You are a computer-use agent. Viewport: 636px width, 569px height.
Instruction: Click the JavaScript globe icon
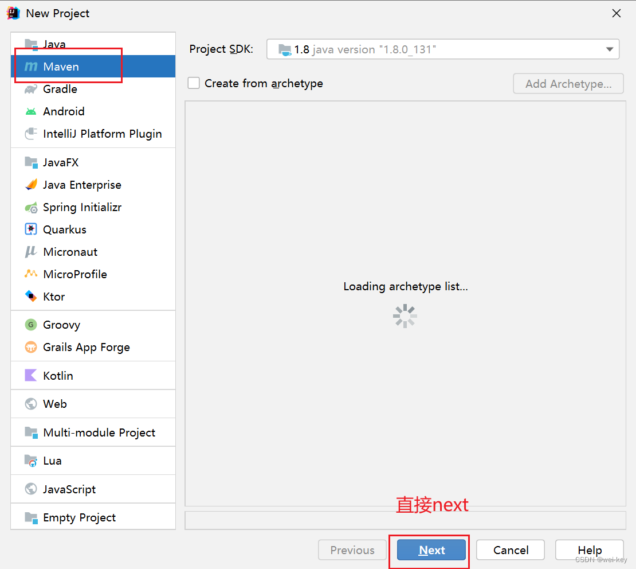click(x=32, y=489)
